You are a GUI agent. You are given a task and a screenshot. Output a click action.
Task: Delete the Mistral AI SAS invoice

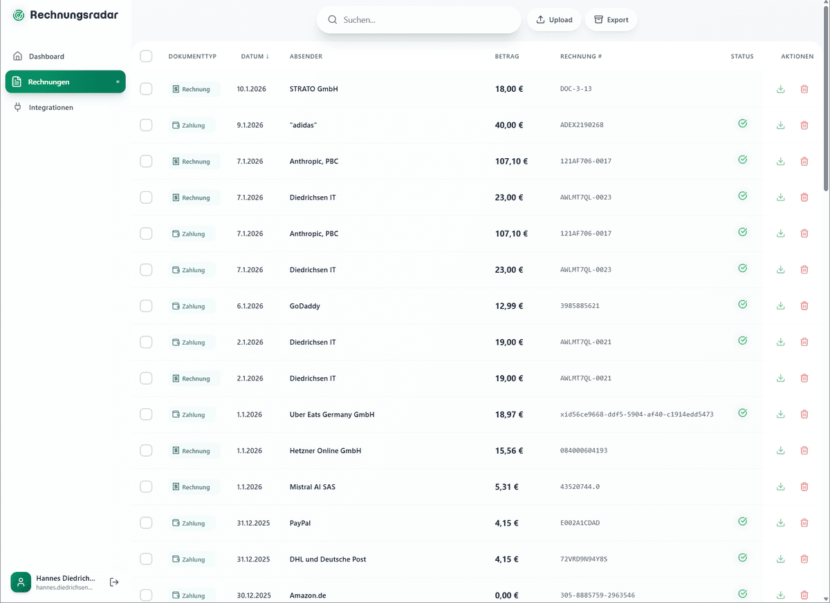pyautogui.click(x=804, y=486)
